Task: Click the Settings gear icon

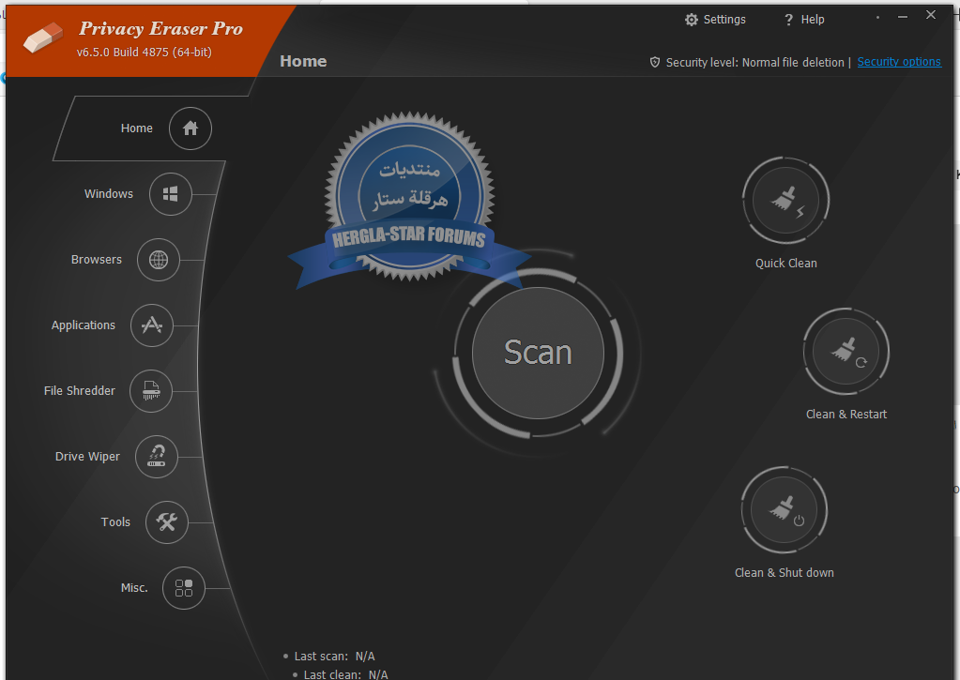Action: (692, 20)
